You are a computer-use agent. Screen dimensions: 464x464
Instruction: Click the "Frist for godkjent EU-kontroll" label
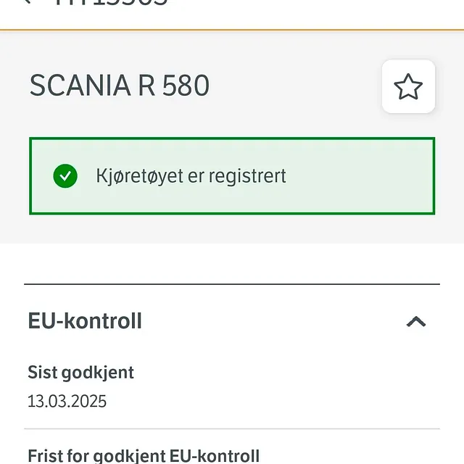tap(144, 455)
